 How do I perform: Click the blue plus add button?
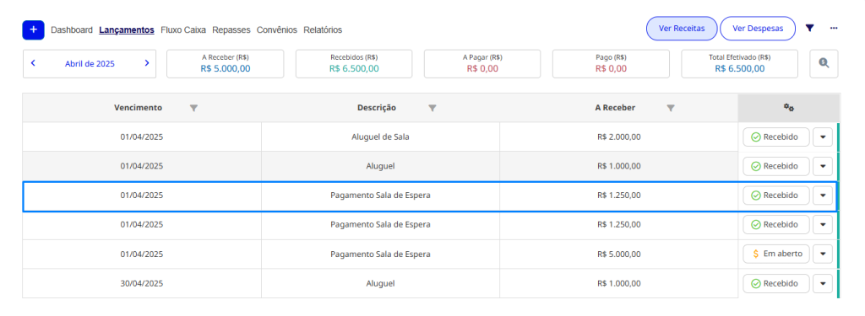(33, 29)
